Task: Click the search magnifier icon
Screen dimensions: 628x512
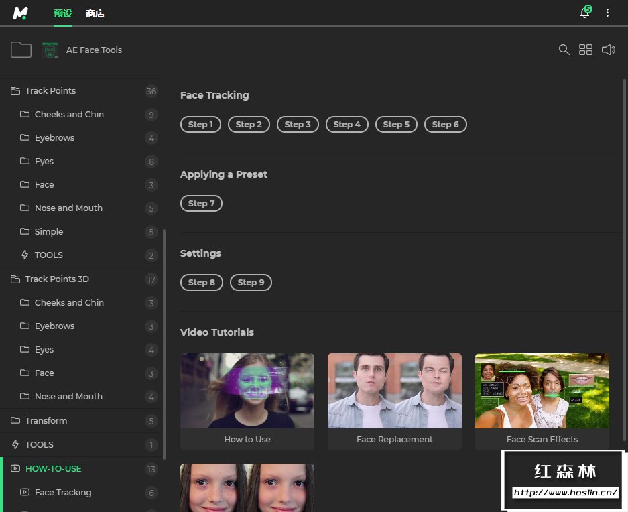Action: [x=564, y=50]
